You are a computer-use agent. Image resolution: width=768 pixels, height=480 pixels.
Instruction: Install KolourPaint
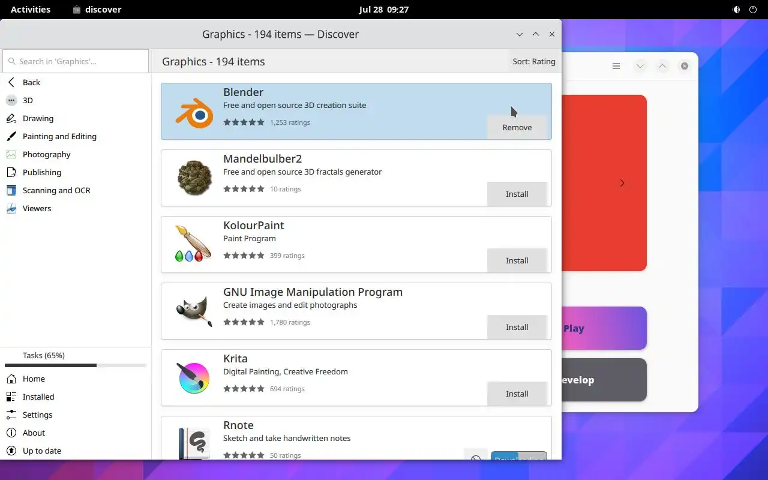(x=517, y=260)
